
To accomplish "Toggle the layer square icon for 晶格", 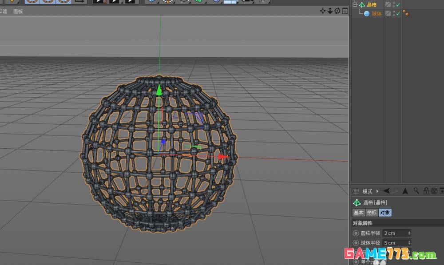I will pyautogui.click(x=388, y=5).
